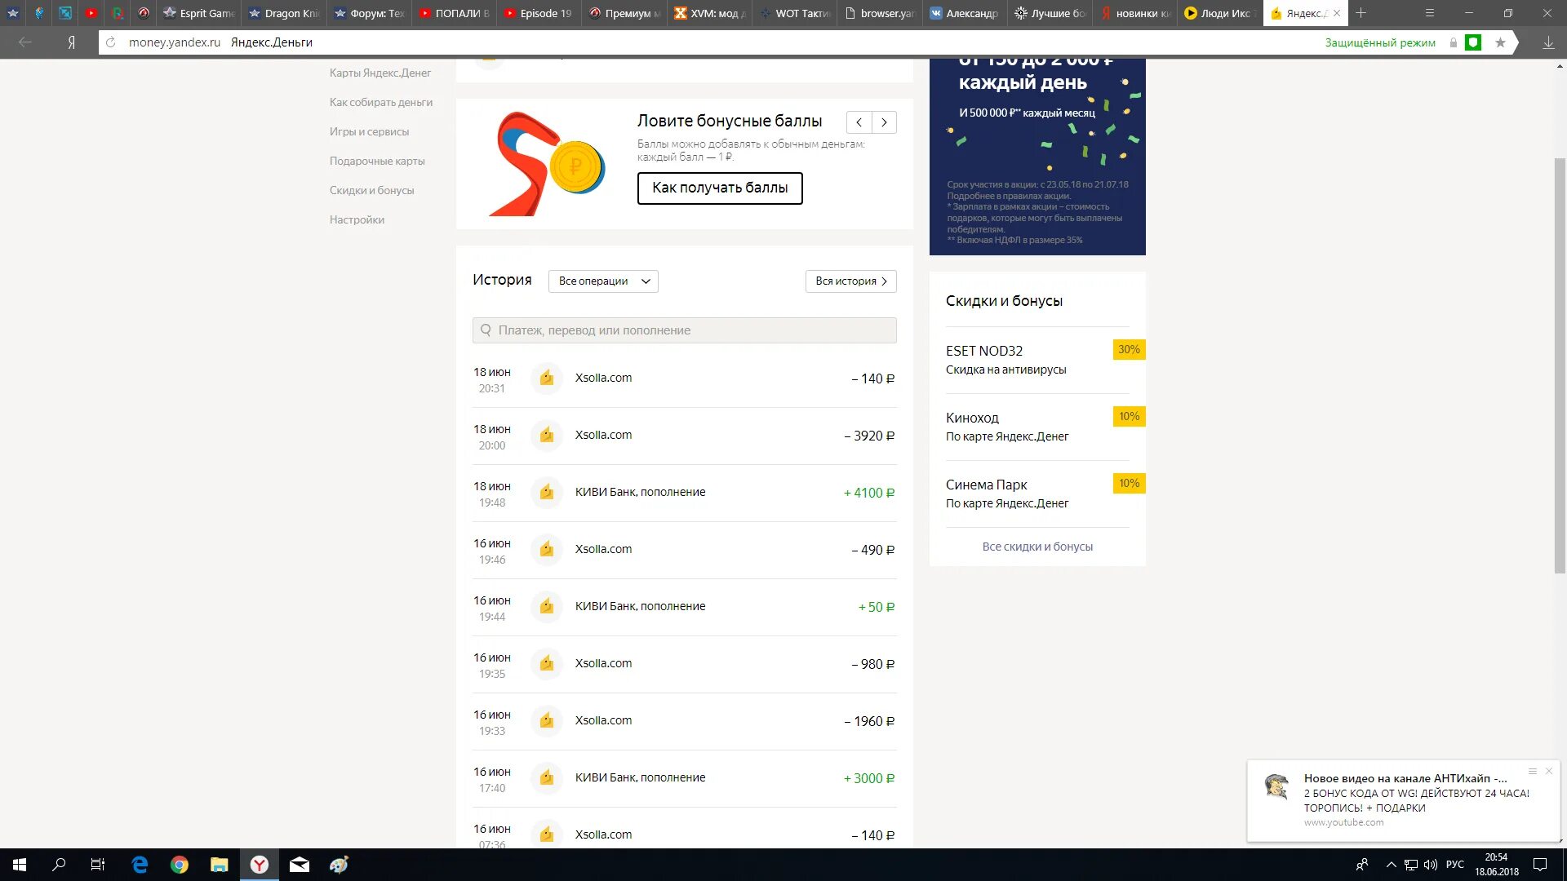Image resolution: width=1567 pixels, height=881 pixels.
Task: Click 'Как получать баллы' button
Action: (720, 188)
